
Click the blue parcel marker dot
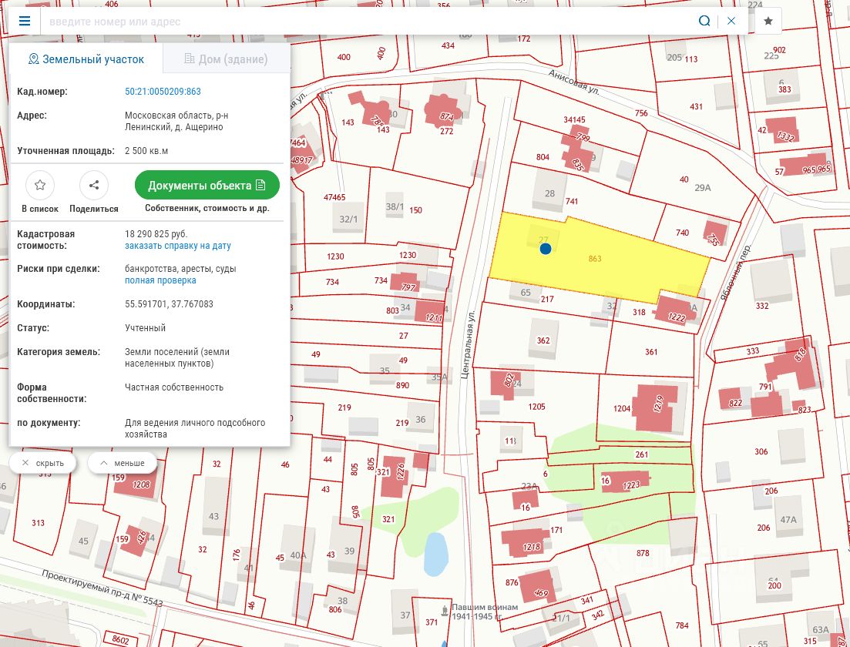[546, 249]
